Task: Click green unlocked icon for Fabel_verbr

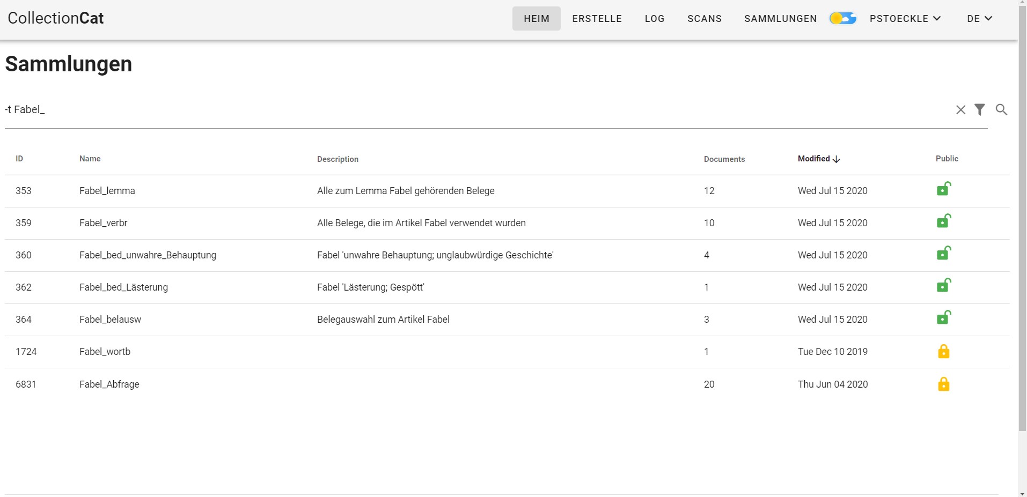Action: (943, 222)
